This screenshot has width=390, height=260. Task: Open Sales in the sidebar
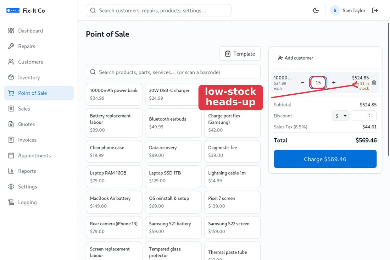tap(39, 109)
